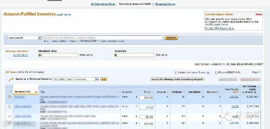
Task: Enable Include Archived Items
Action: pos(176,73)
